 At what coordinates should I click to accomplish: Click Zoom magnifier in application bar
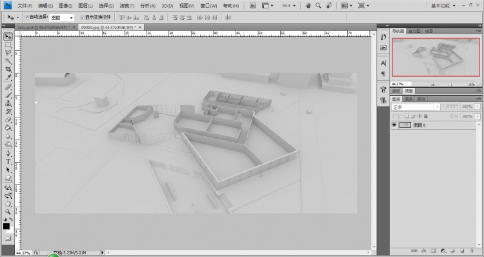(x=318, y=6)
